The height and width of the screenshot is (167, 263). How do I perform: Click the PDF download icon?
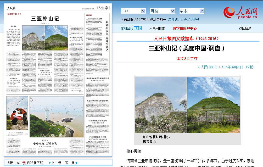pos(24,163)
